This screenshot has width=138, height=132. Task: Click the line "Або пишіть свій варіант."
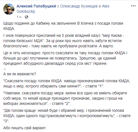(25, 128)
